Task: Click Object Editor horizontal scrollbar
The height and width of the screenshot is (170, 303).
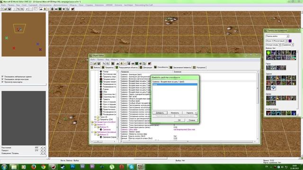Action: coord(187,142)
